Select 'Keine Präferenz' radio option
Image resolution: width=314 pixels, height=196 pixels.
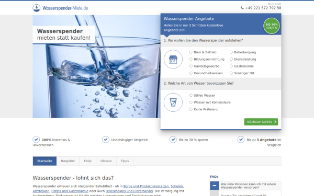pyautogui.click(x=191, y=109)
